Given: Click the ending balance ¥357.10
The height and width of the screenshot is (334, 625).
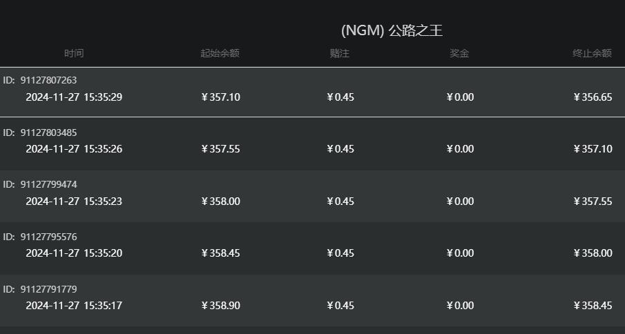Looking at the screenshot, I should tap(593, 149).
